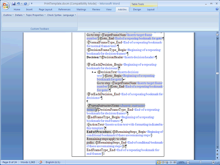Click Next Page arrow on scrollbar
Image resolution: width=220 pixels, height=165 pixels.
coord(217,158)
